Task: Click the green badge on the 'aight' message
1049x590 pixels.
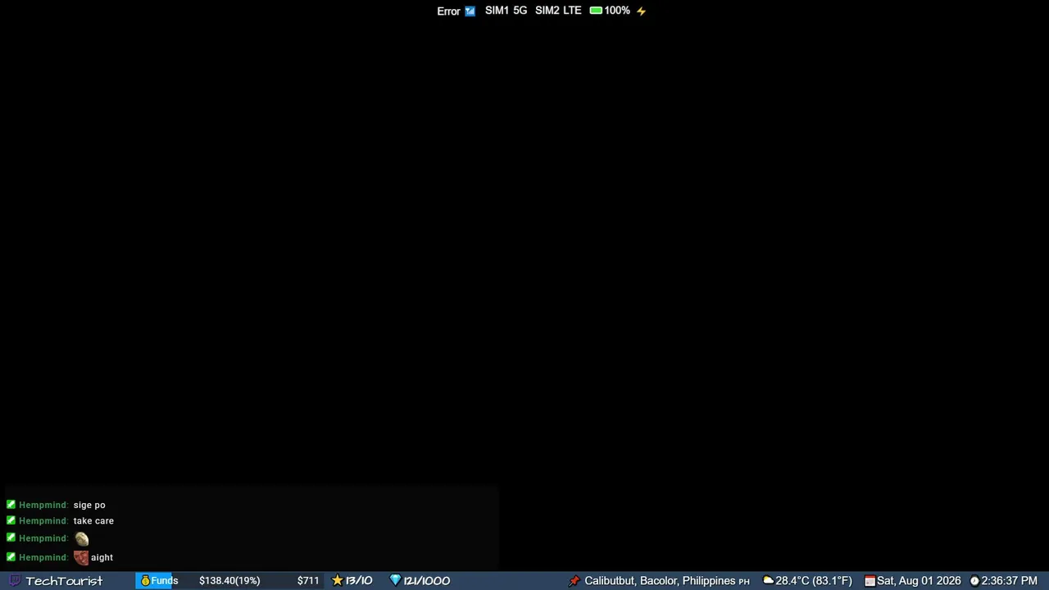Action: pos(11,557)
